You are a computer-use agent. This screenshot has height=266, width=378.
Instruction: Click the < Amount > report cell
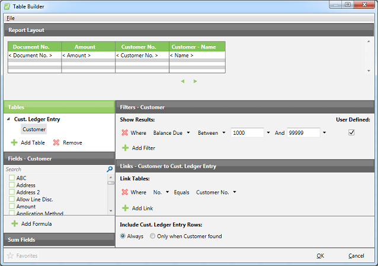pos(88,56)
